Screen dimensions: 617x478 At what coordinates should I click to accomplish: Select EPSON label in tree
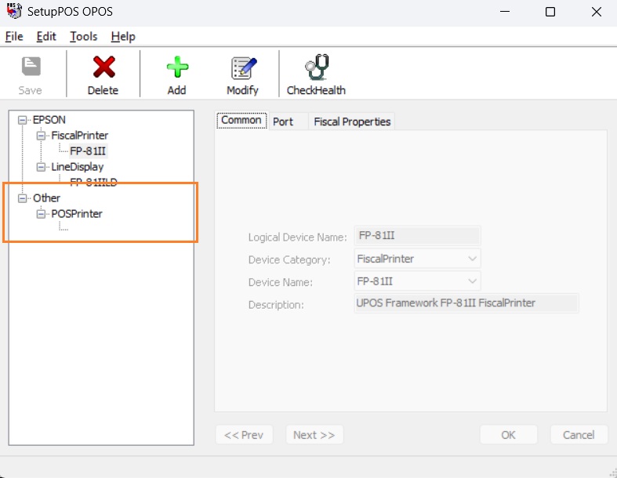(49, 120)
